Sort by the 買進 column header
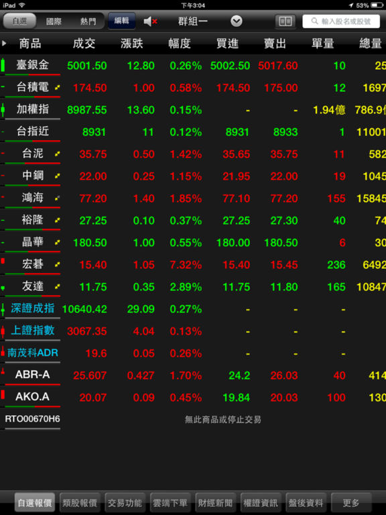Viewport: 386px width, 515px height. pos(227,44)
